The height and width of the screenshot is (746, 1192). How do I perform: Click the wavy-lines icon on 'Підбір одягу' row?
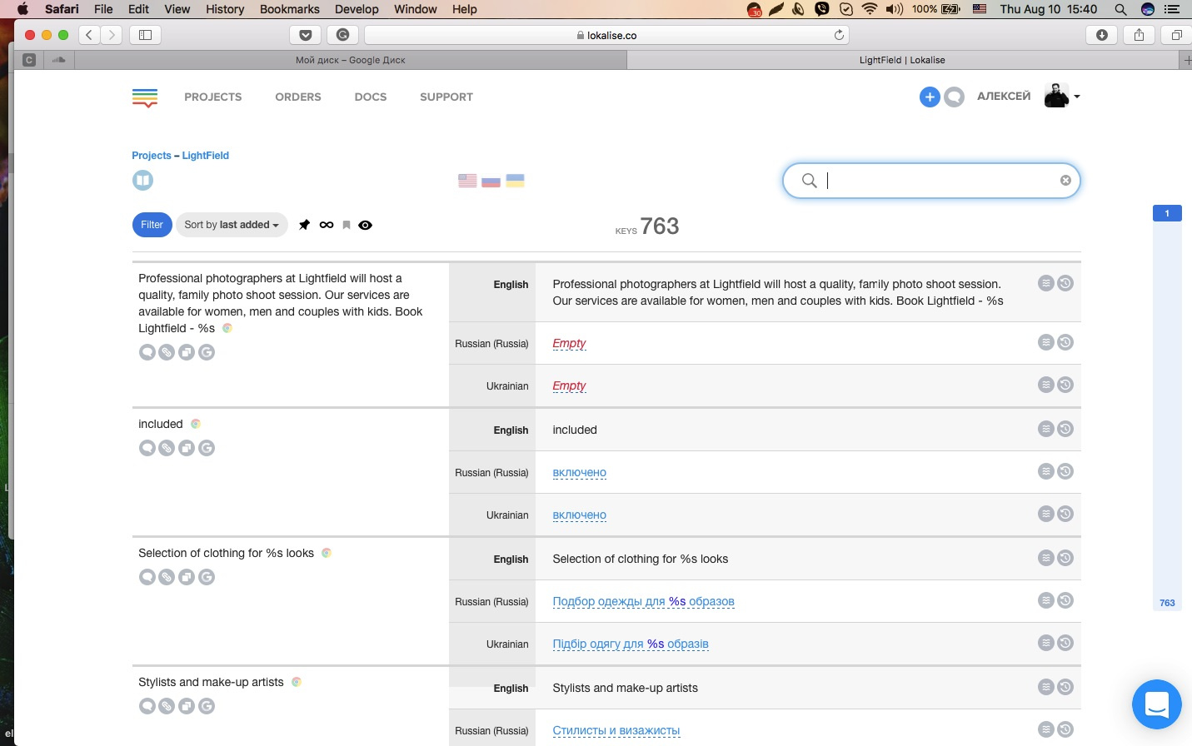click(x=1046, y=643)
